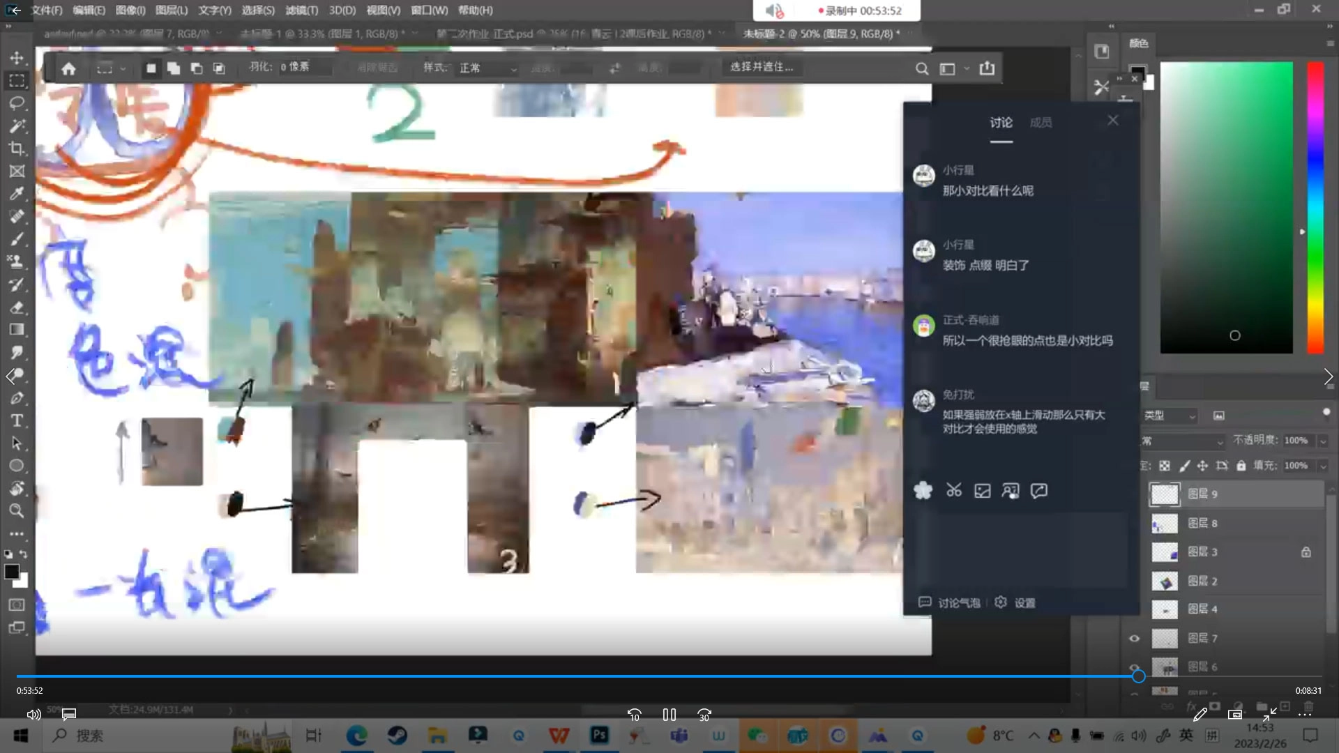Click the 选择并遮住 button

tap(762, 67)
